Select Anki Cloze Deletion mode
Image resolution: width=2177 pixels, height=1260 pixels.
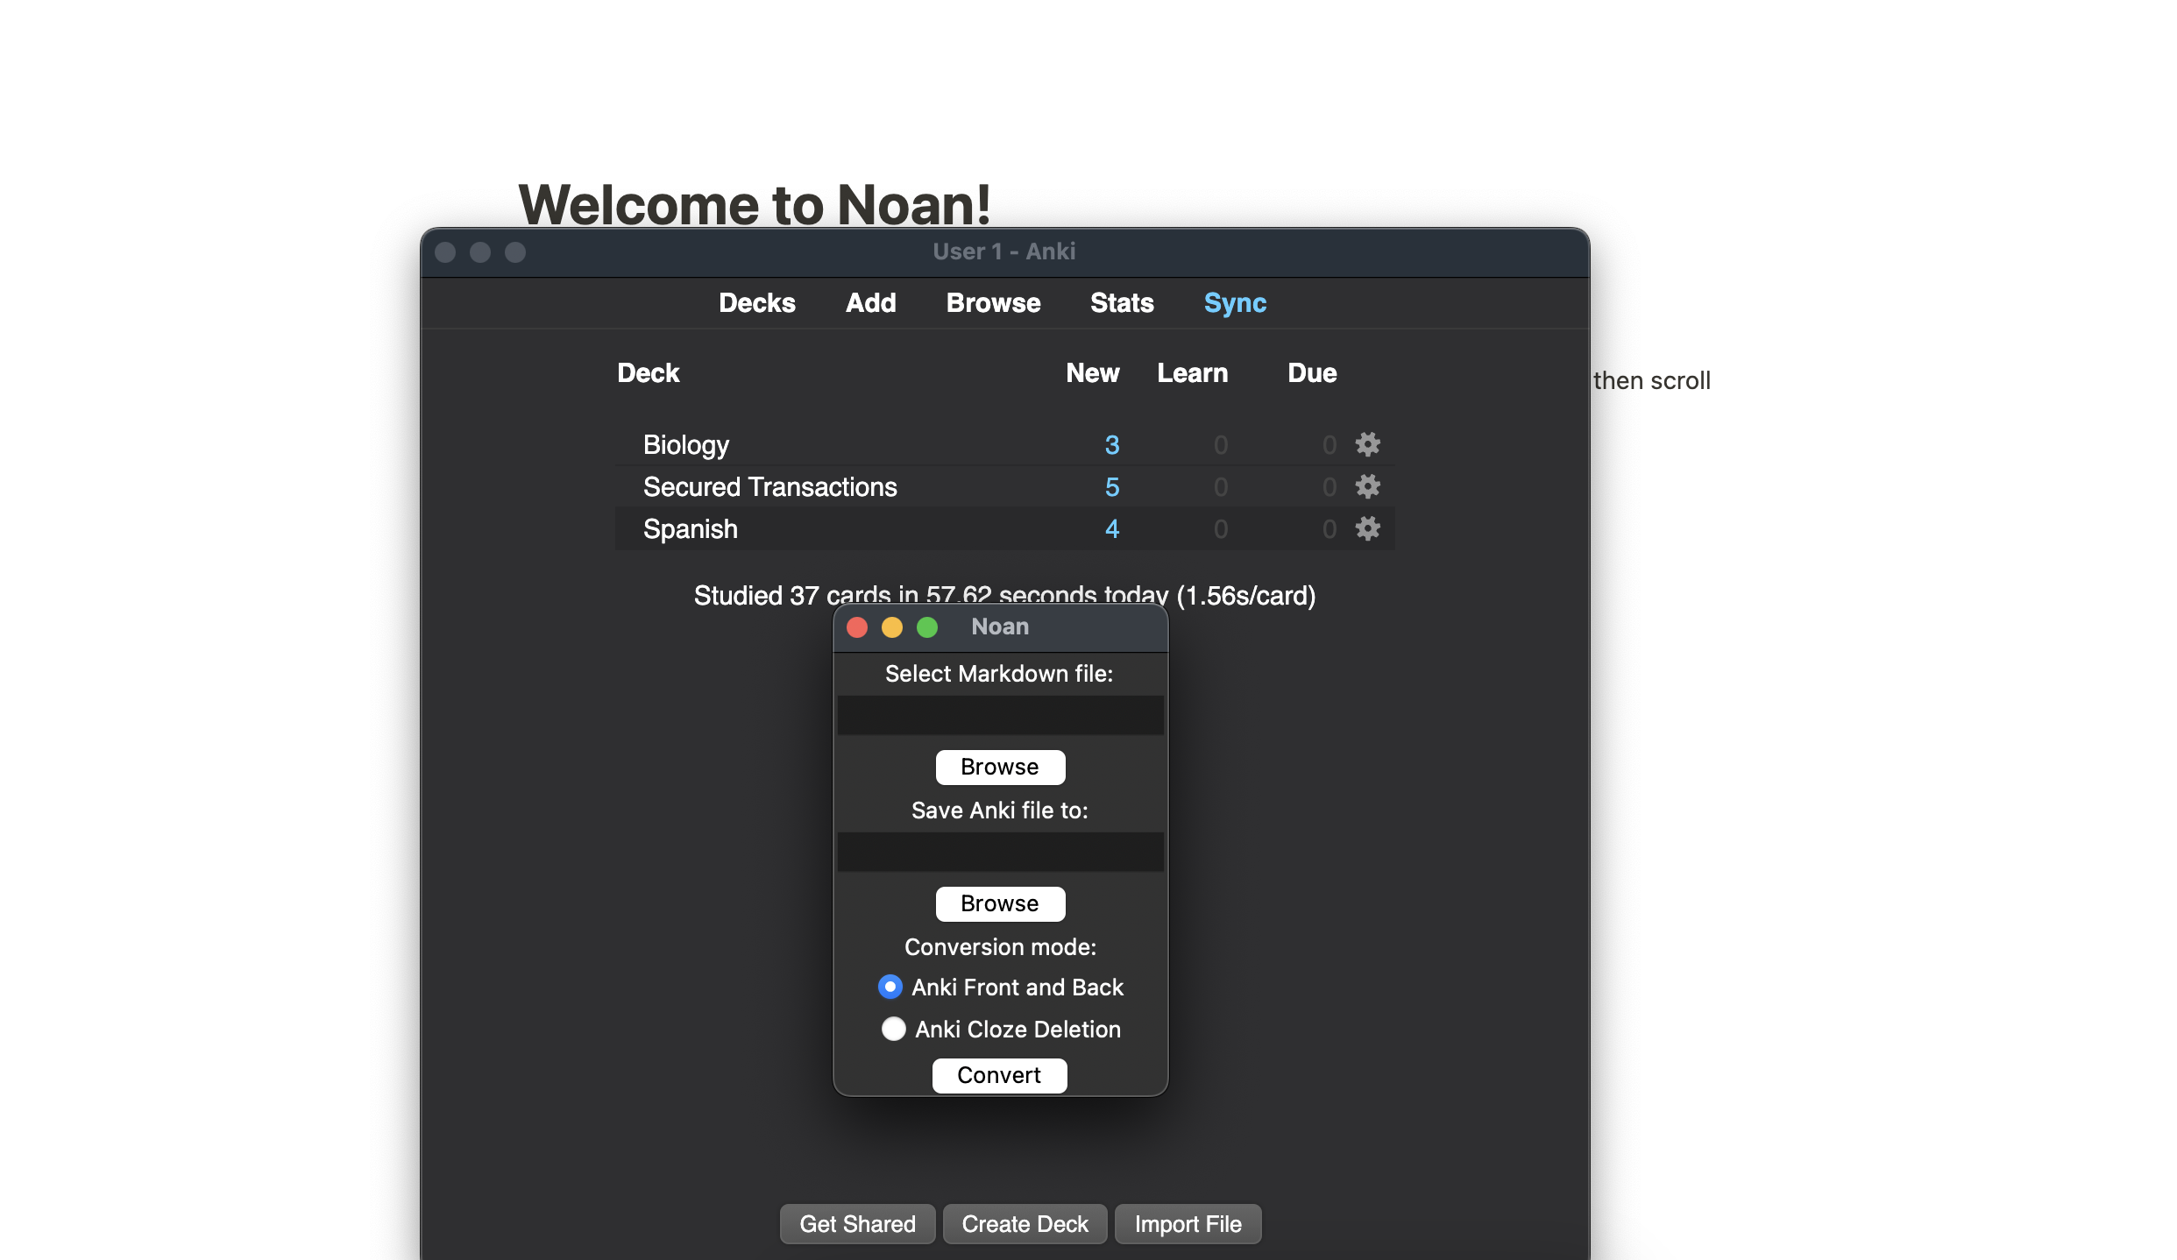coord(893,1029)
